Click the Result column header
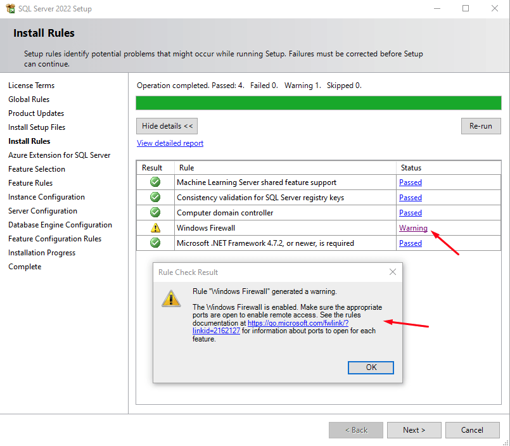 point(155,167)
